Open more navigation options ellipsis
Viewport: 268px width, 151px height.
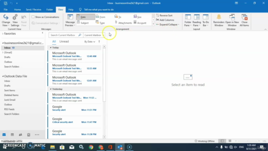click(37, 135)
